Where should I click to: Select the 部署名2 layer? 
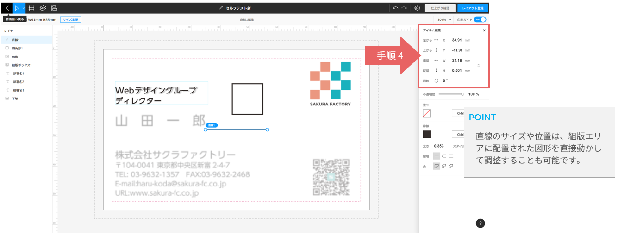26,82
